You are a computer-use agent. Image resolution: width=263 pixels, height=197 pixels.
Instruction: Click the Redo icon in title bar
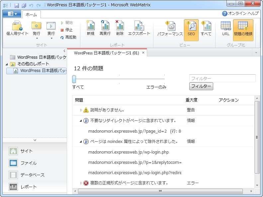coord(39,6)
